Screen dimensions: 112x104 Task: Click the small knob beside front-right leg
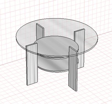point(78,61)
